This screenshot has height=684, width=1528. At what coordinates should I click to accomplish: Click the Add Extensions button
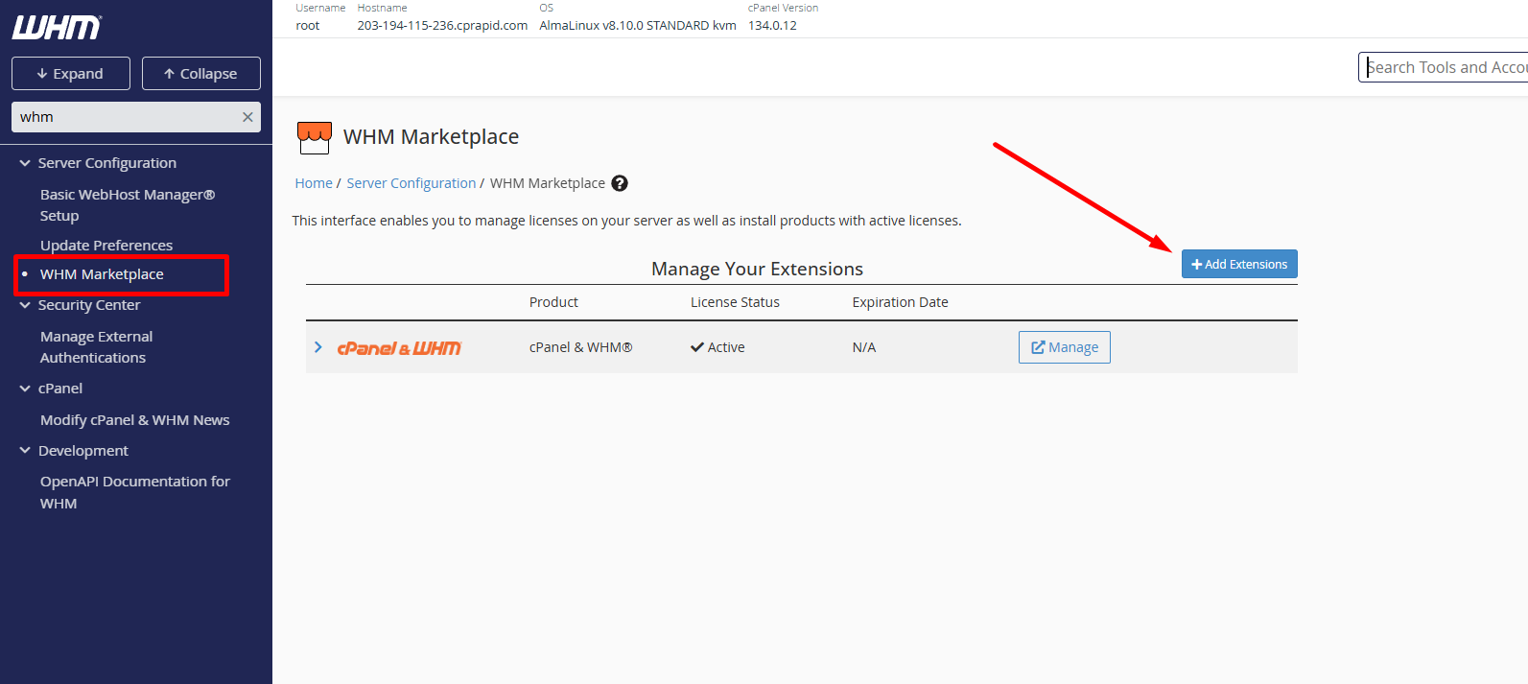click(1238, 264)
